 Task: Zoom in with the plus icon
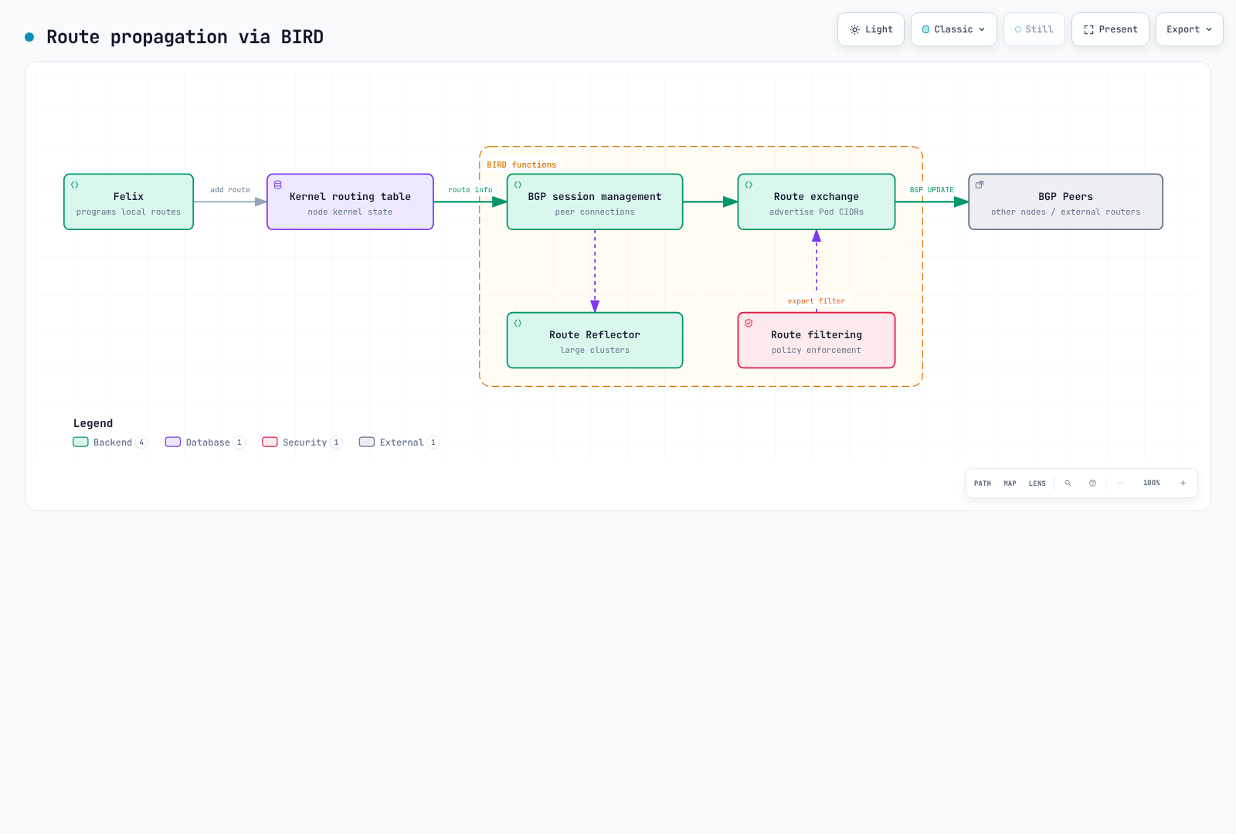tap(1183, 483)
